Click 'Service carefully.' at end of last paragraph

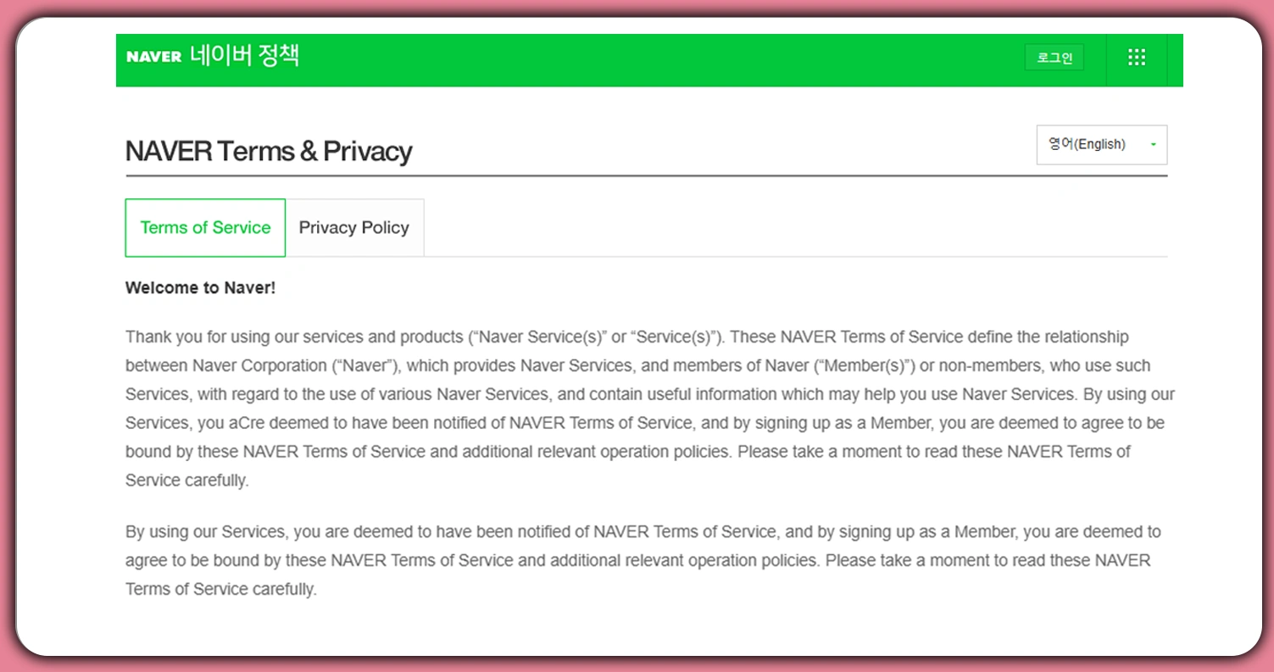pos(220,590)
